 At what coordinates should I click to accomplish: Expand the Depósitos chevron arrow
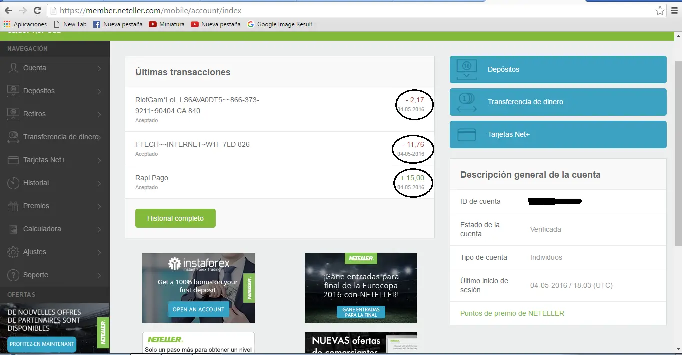(x=99, y=91)
